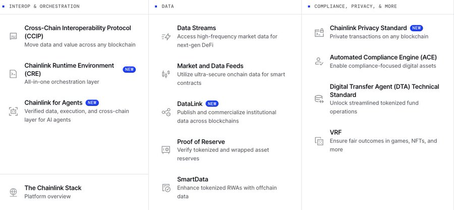Image resolution: width=454 pixels, height=210 pixels.
Task: Click the CCIP chat-bubble icon
Action: tap(13, 36)
